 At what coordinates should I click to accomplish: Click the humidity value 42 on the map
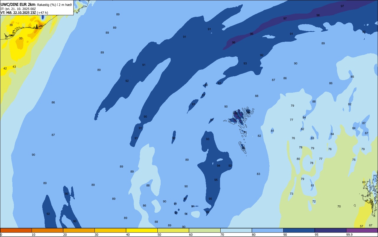[5, 69]
